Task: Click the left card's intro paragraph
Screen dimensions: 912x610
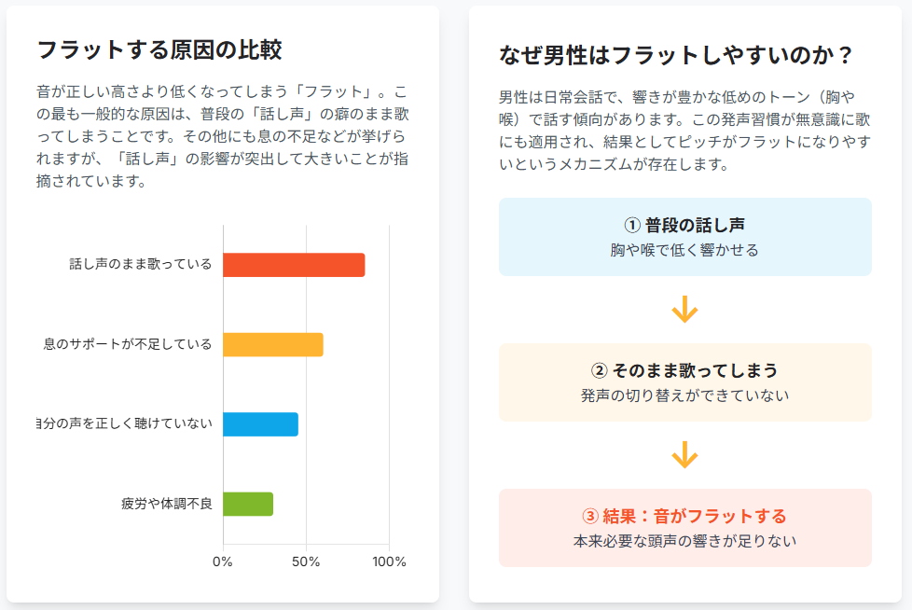Action: (x=222, y=136)
